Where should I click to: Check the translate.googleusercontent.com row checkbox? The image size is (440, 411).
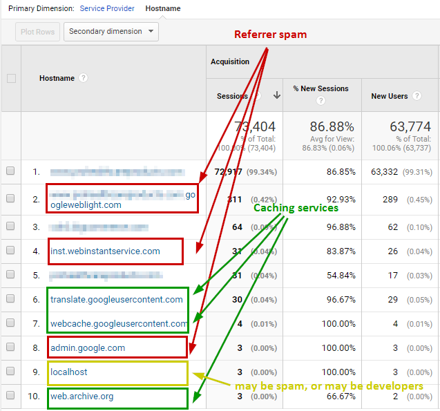(x=10, y=298)
